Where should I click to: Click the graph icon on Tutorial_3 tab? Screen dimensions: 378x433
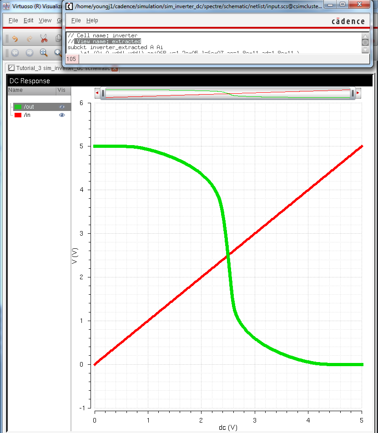[11, 68]
